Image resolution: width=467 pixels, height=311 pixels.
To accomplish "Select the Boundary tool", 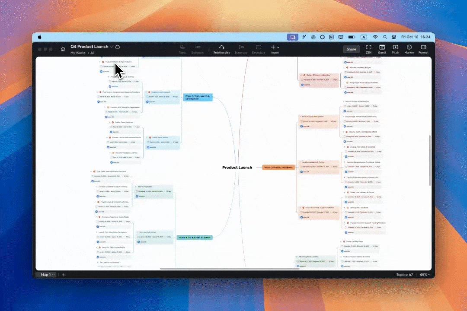I will (x=259, y=49).
